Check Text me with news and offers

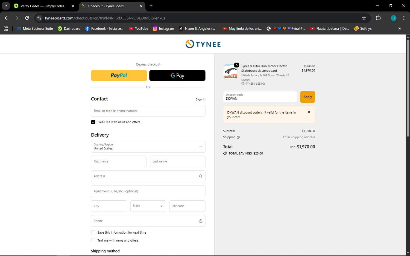93,240
